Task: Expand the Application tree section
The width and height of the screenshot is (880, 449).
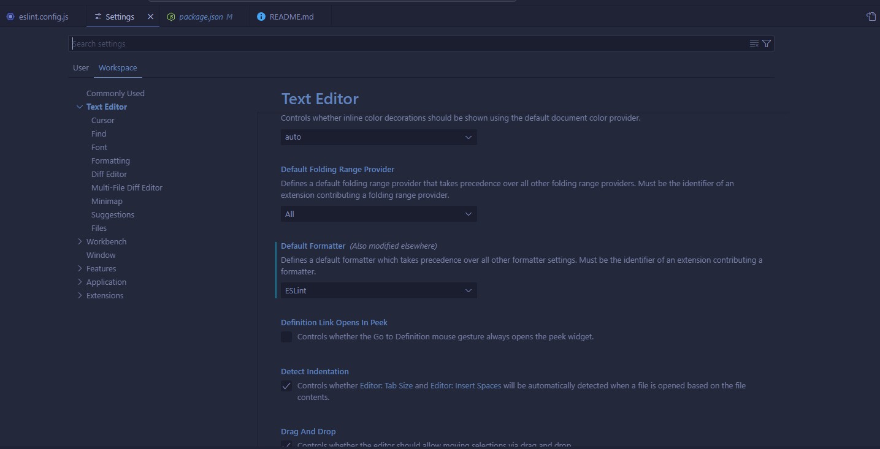Action: pyautogui.click(x=80, y=282)
